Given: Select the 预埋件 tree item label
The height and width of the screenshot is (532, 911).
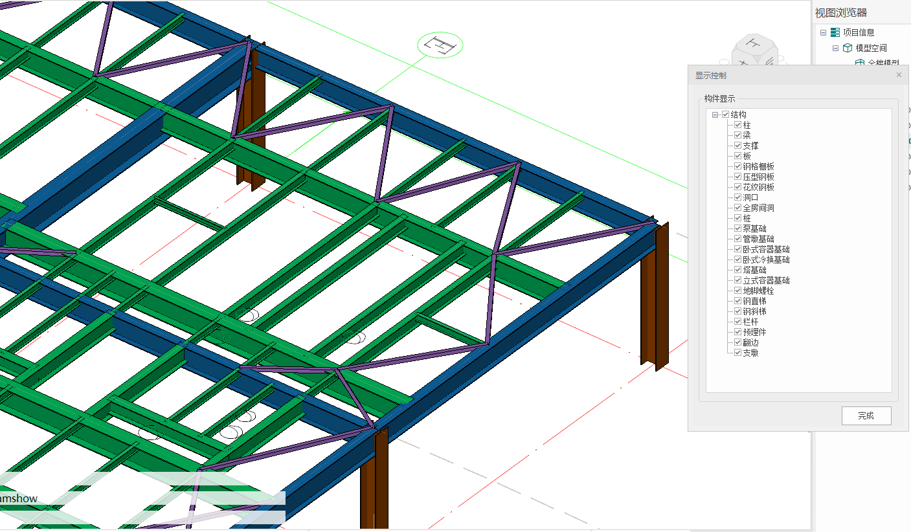Looking at the screenshot, I should (754, 332).
